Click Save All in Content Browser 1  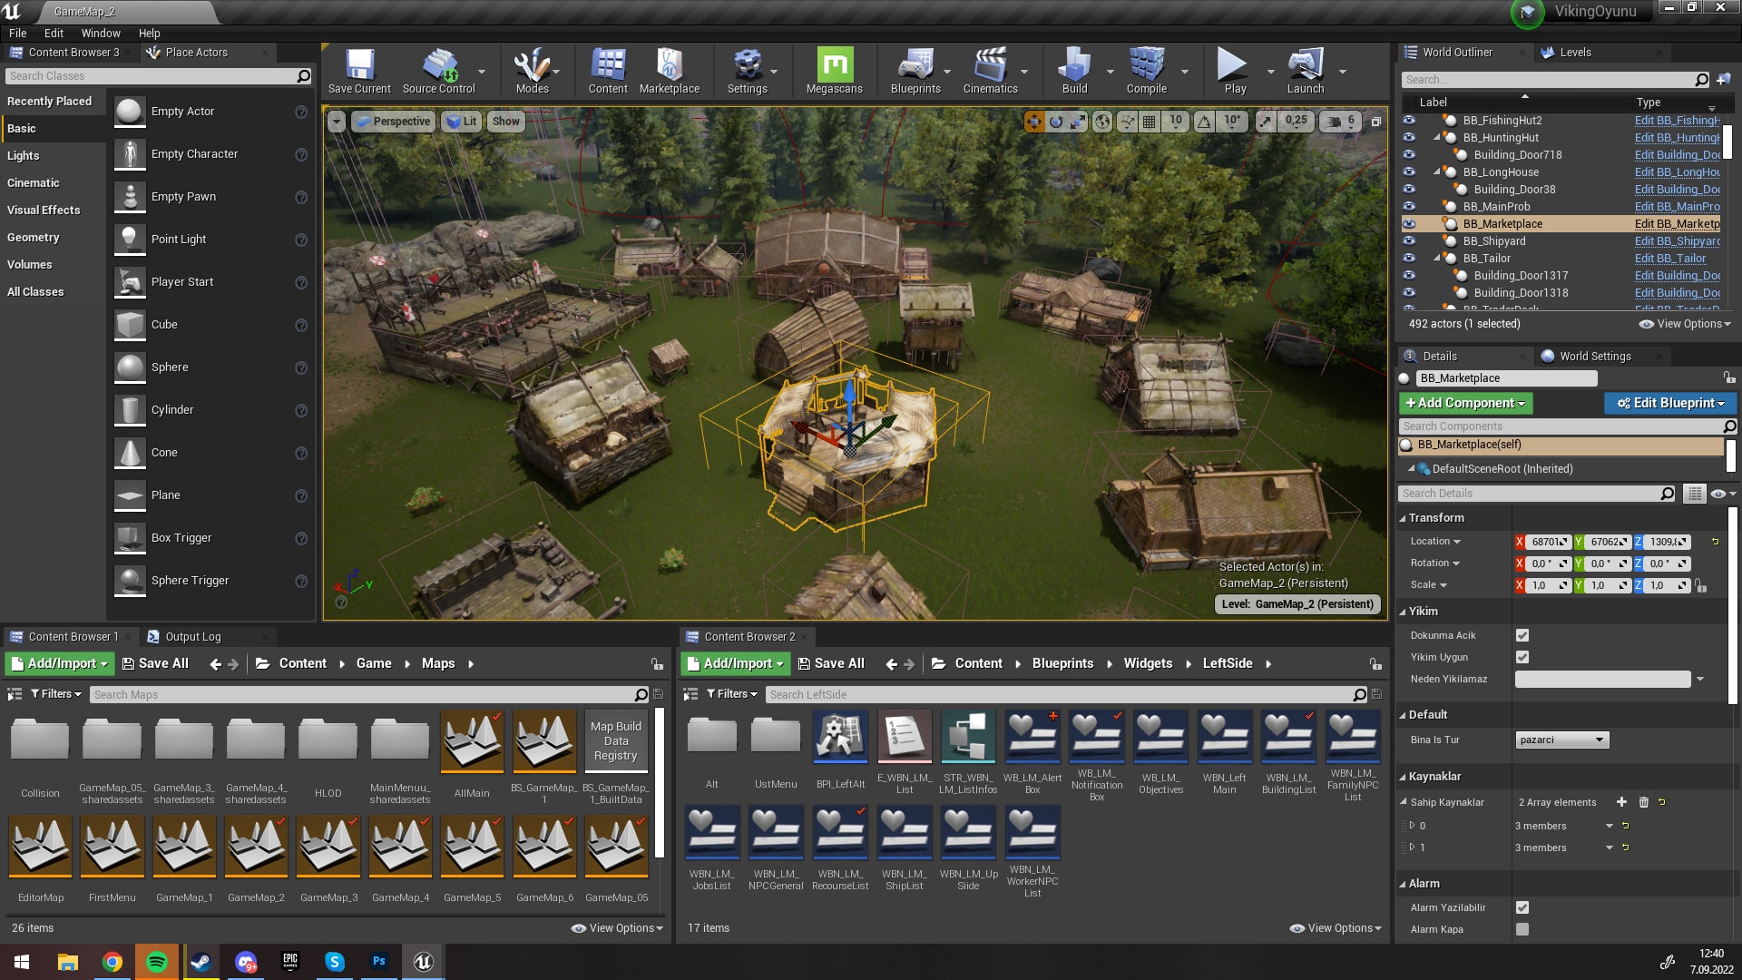point(155,663)
